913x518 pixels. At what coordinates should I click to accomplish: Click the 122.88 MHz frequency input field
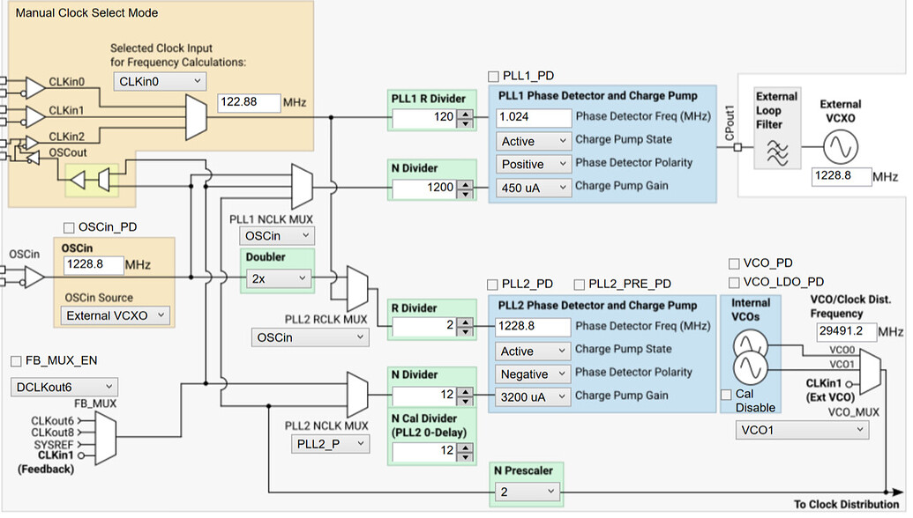[x=248, y=102]
